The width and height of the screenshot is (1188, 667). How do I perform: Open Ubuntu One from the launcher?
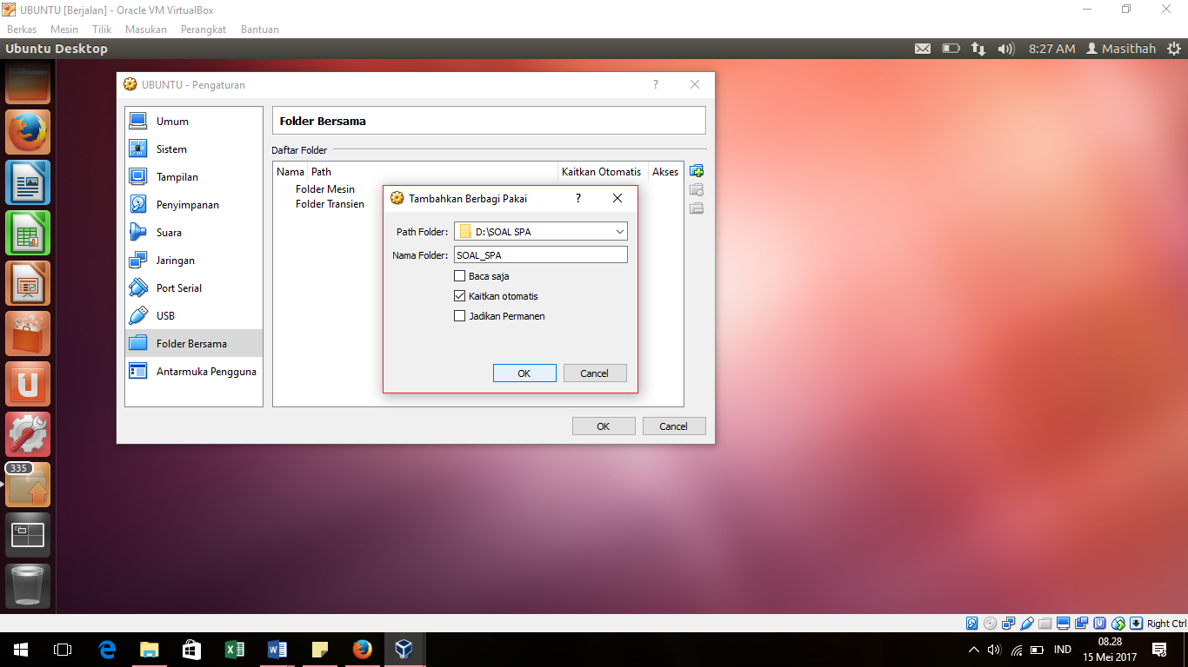pyautogui.click(x=28, y=384)
